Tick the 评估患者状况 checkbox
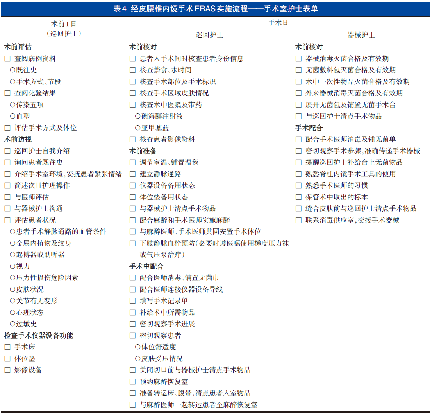Image resolution: width=432 pixels, height=415 pixels. pos(7,220)
